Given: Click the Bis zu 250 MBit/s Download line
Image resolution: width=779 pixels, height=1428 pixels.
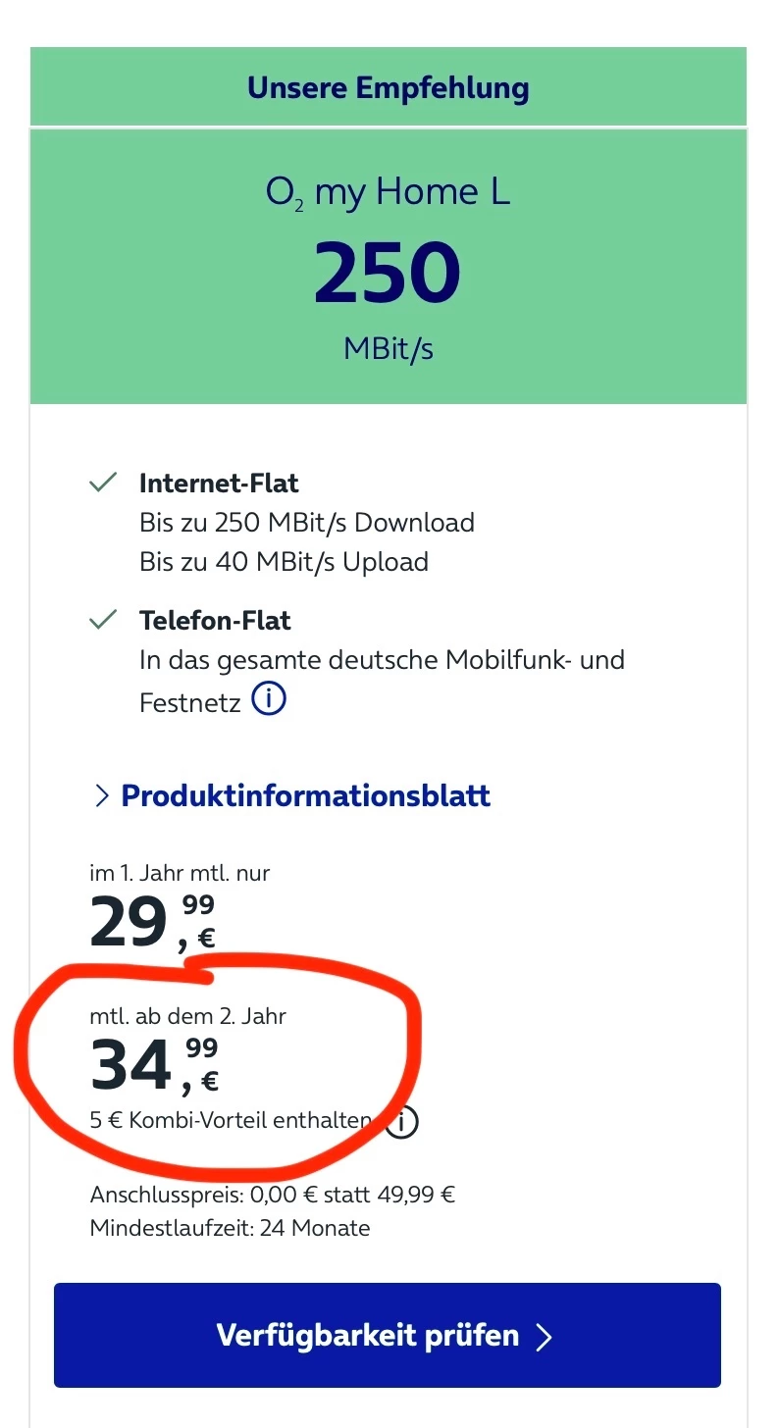Looking at the screenshot, I should (306, 522).
